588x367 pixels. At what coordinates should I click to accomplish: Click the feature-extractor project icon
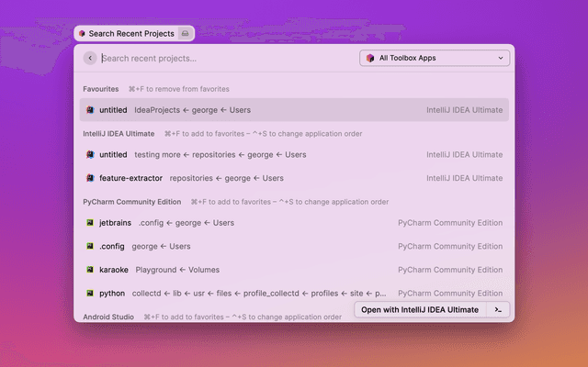(90, 178)
